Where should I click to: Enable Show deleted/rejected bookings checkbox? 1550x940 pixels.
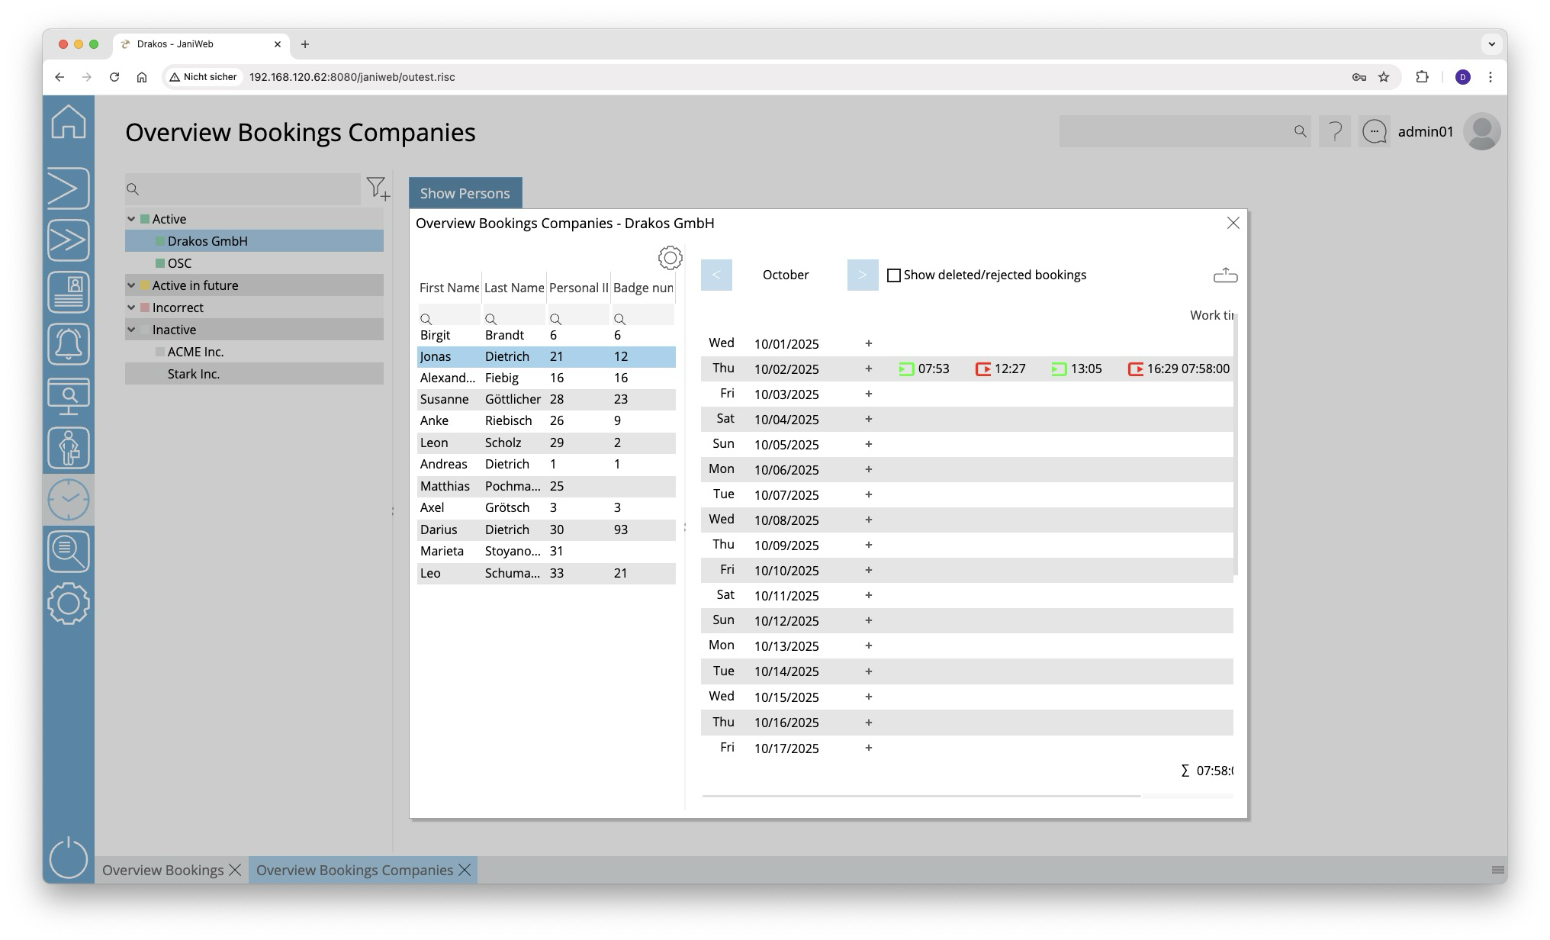(894, 275)
